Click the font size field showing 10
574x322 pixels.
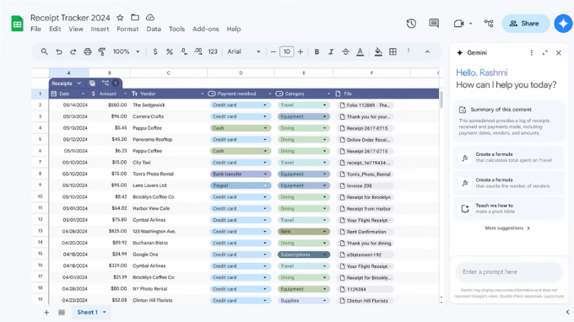pos(287,52)
